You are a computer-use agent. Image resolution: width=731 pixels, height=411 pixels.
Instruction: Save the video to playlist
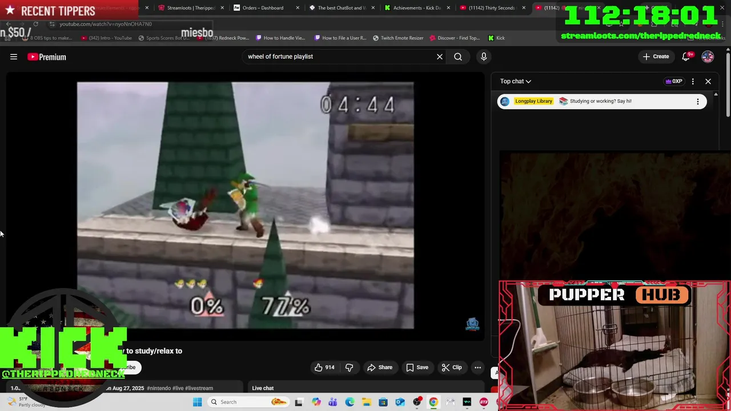(417, 368)
